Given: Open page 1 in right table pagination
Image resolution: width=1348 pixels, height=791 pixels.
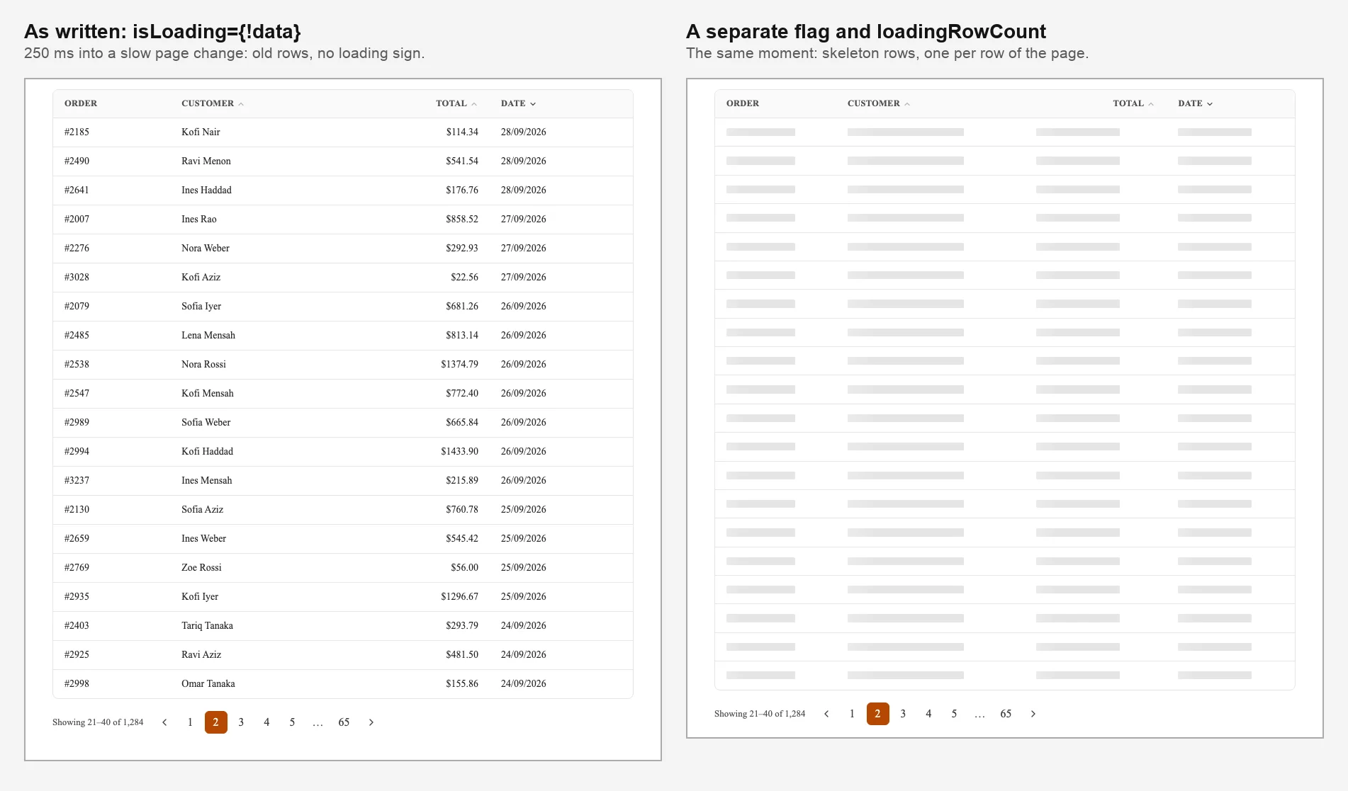Looking at the screenshot, I should (852, 714).
